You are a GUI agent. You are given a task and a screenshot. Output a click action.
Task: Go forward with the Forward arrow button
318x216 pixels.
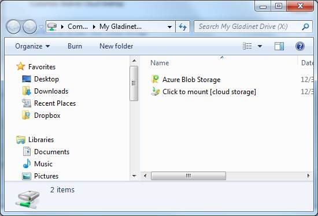click(29, 27)
